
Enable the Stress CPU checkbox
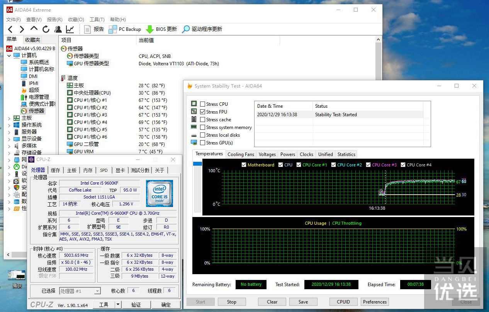pos(203,104)
